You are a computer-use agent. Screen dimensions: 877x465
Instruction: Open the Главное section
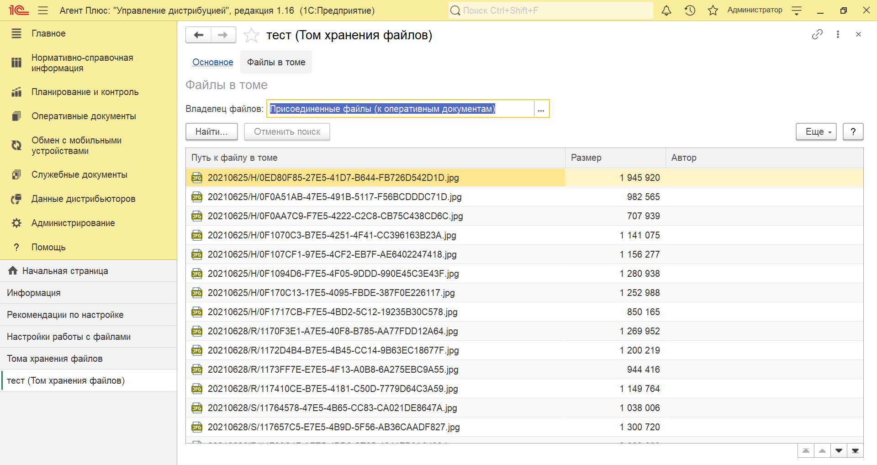88,33
